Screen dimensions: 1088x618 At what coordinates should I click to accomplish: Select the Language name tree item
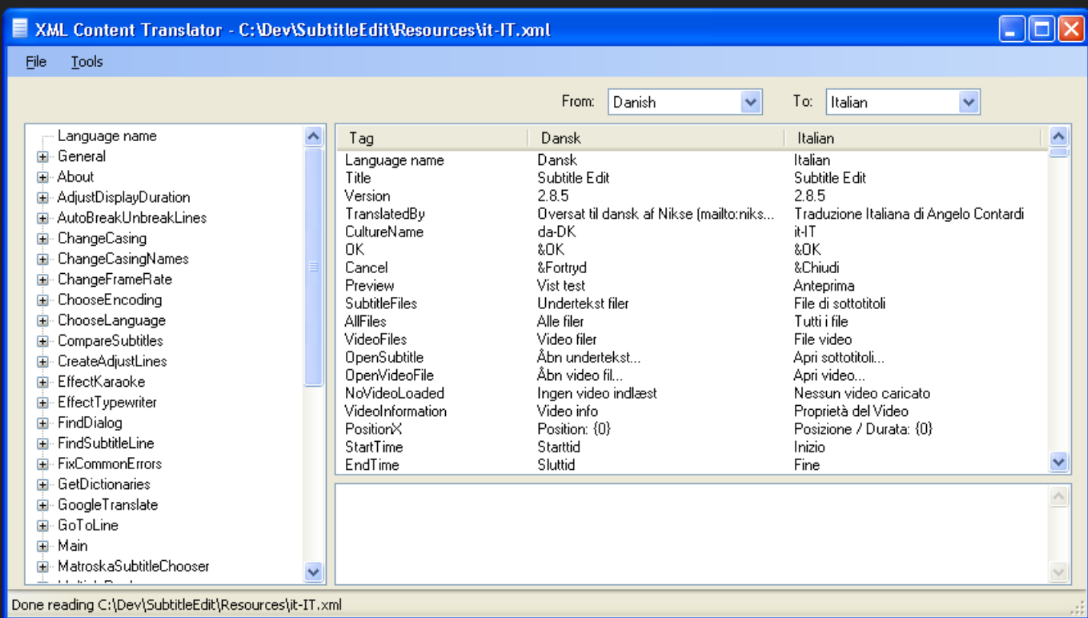(105, 136)
